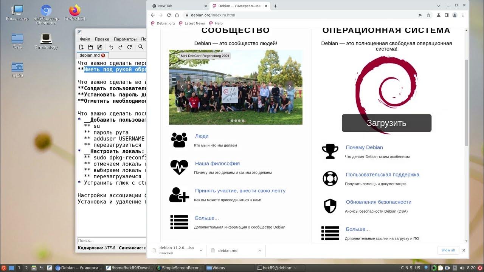Open the Сеть desktop icon
This screenshot has width=484, height=272.
click(x=17, y=42)
